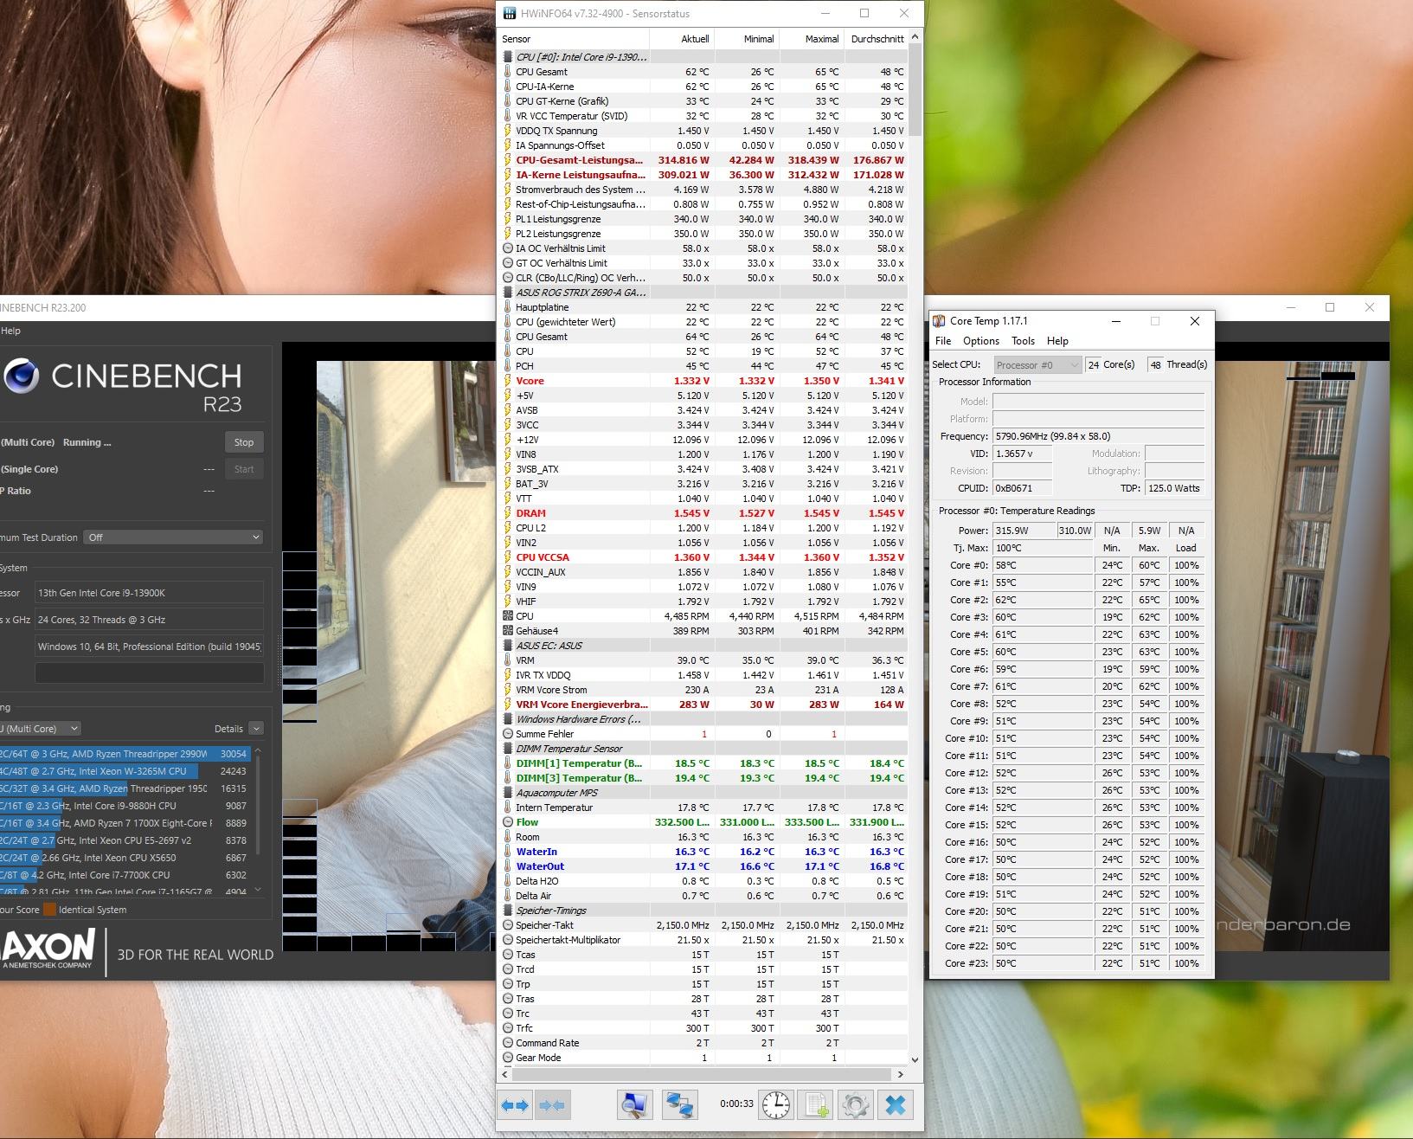Click the flow icon beside Flow row

coord(508,822)
